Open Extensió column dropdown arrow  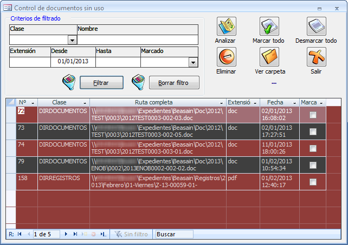(255, 103)
